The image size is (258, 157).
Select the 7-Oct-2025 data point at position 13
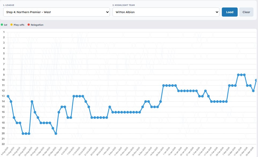(74, 96)
